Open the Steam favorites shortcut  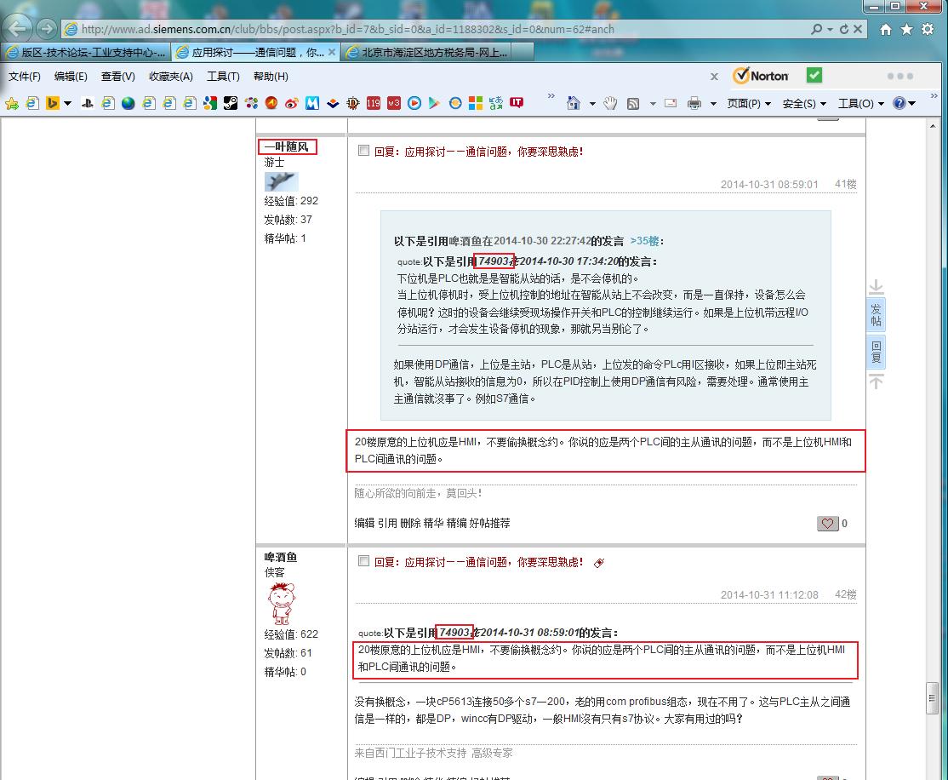coord(231,103)
